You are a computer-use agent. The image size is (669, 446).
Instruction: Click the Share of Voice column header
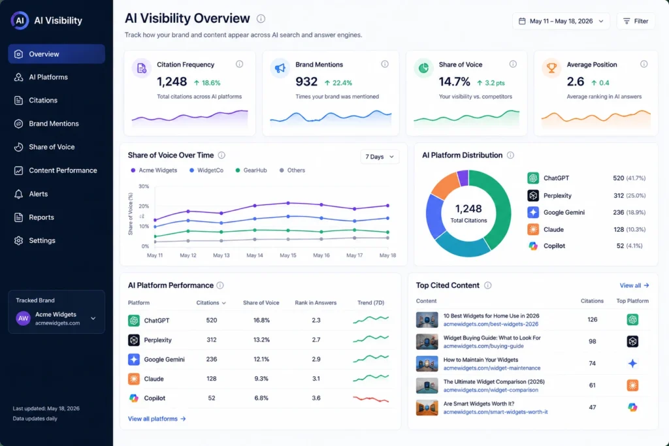[x=261, y=303]
